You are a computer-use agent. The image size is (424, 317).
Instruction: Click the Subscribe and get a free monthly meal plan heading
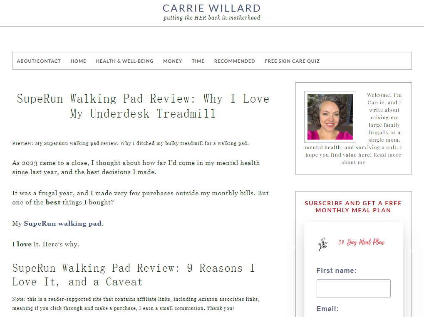point(353,206)
